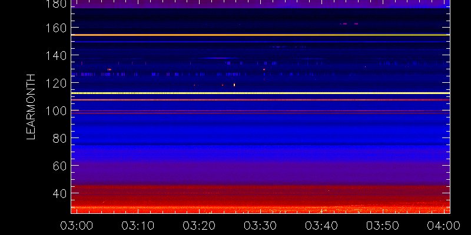Click the 03:20 time axis label
Screen dimensions: 471x235
(199, 226)
